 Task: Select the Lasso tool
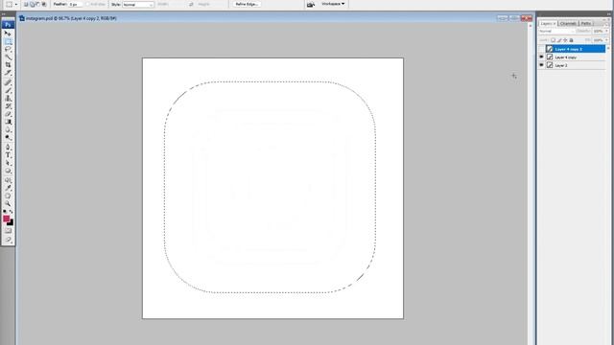8,49
